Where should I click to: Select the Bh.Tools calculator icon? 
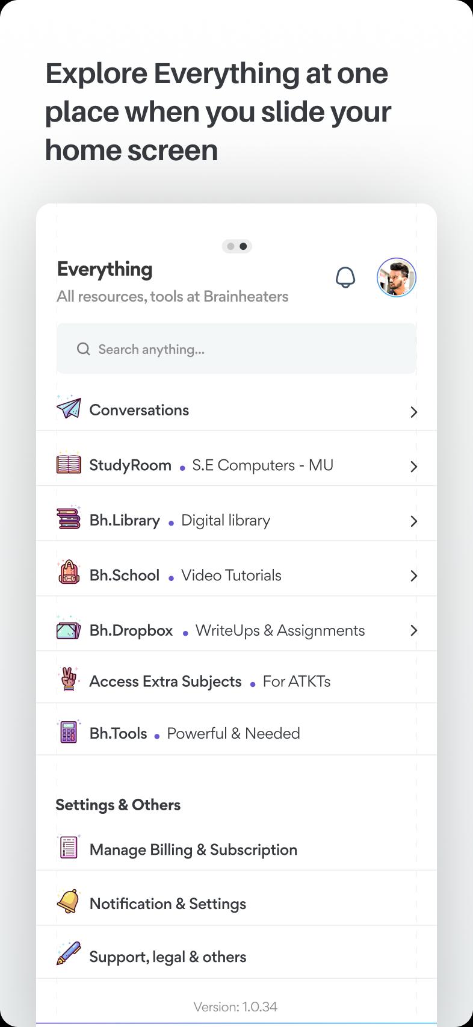(69, 731)
